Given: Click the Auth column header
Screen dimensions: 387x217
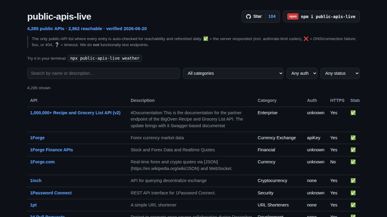Looking at the screenshot, I should tap(312, 100).
